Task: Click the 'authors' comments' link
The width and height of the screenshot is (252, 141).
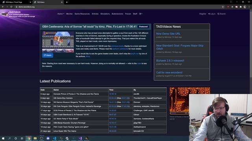Action: [x=120, y=49]
